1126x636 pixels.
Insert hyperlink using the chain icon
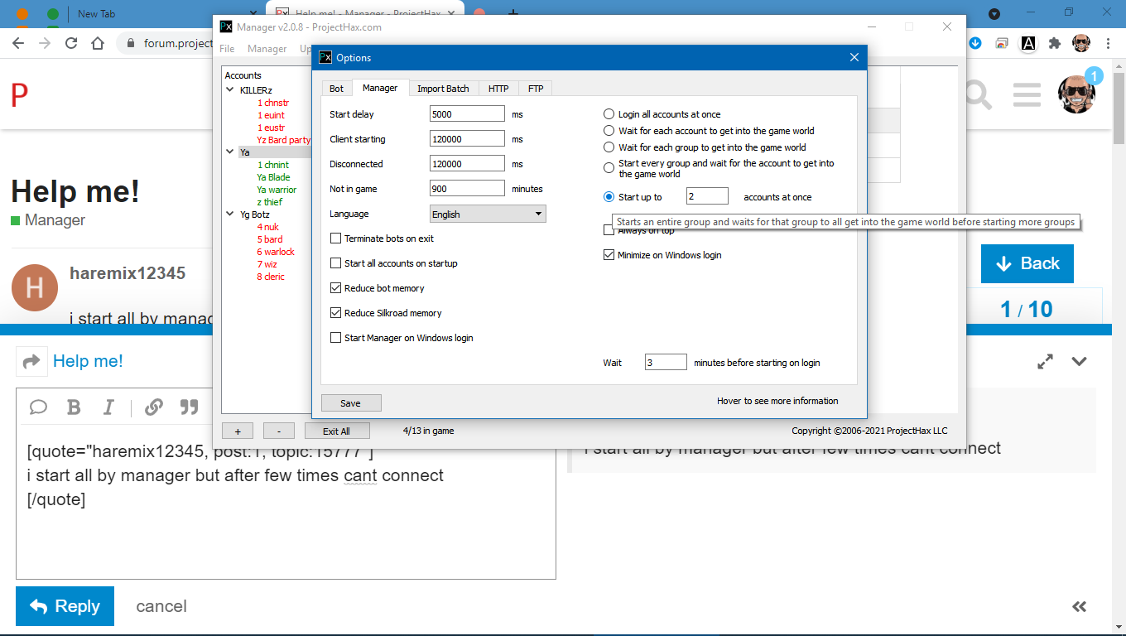pyautogui.click(x=154, y=407)
